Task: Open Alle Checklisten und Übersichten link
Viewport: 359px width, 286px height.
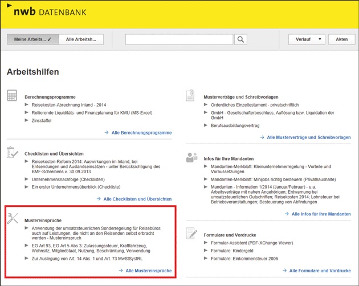Action: 137,199
